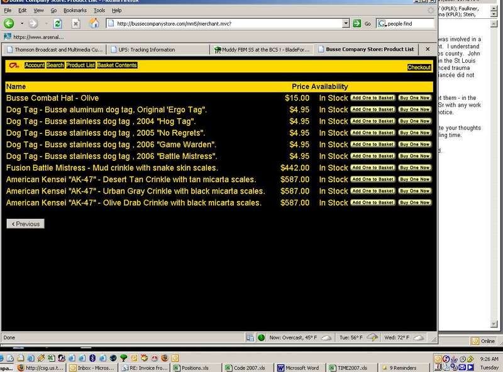Click the green Go arrow button
The height and width of the screenshot is (372, 503).
[x=357, y=23]
